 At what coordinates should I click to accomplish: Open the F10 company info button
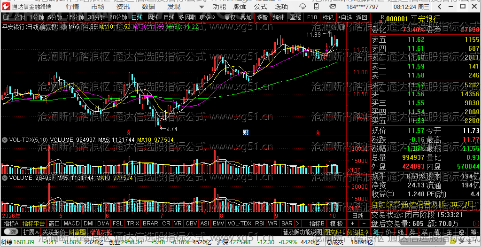click(312, 17)
